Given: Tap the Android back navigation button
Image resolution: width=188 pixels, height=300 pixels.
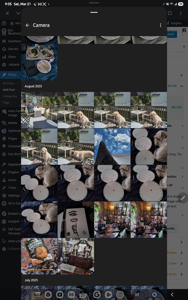Looking at the screenshot, I should 172,295.
